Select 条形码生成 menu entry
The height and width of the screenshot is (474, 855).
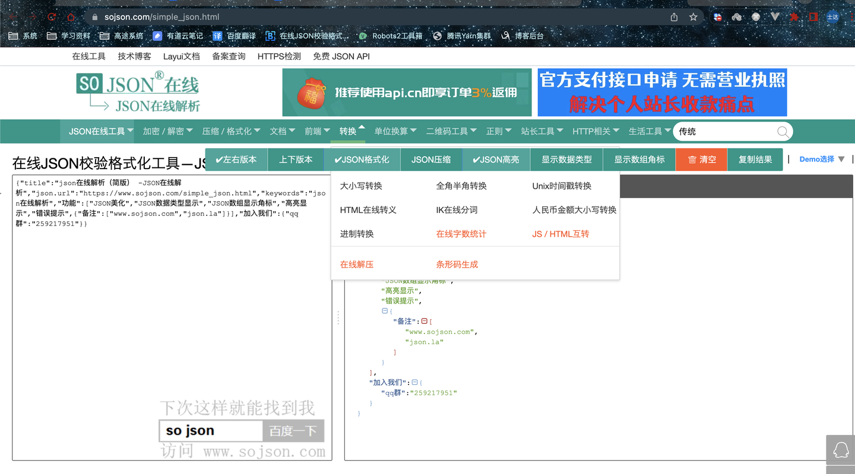pyautogui.click(x=457, y=265)
